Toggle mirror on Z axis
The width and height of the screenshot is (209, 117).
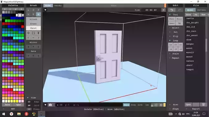(38, 47)
